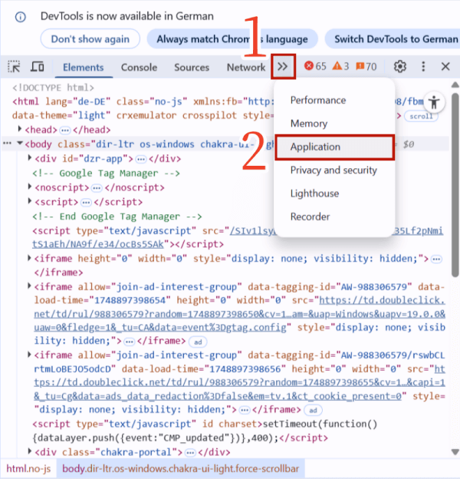Screen dimensions: 460x479
Task: Click the ellipsis in noscript element
Action: [97, 188]
